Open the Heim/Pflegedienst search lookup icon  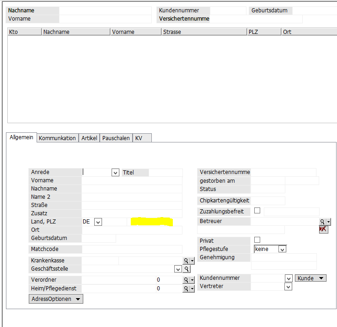click(x=186, y=289)
